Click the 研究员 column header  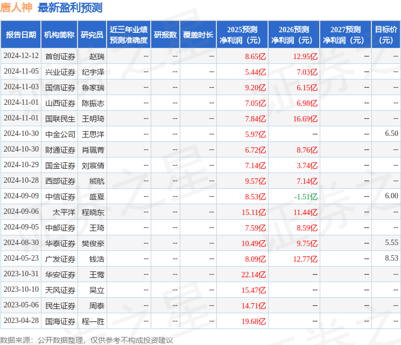coord(92,35)
